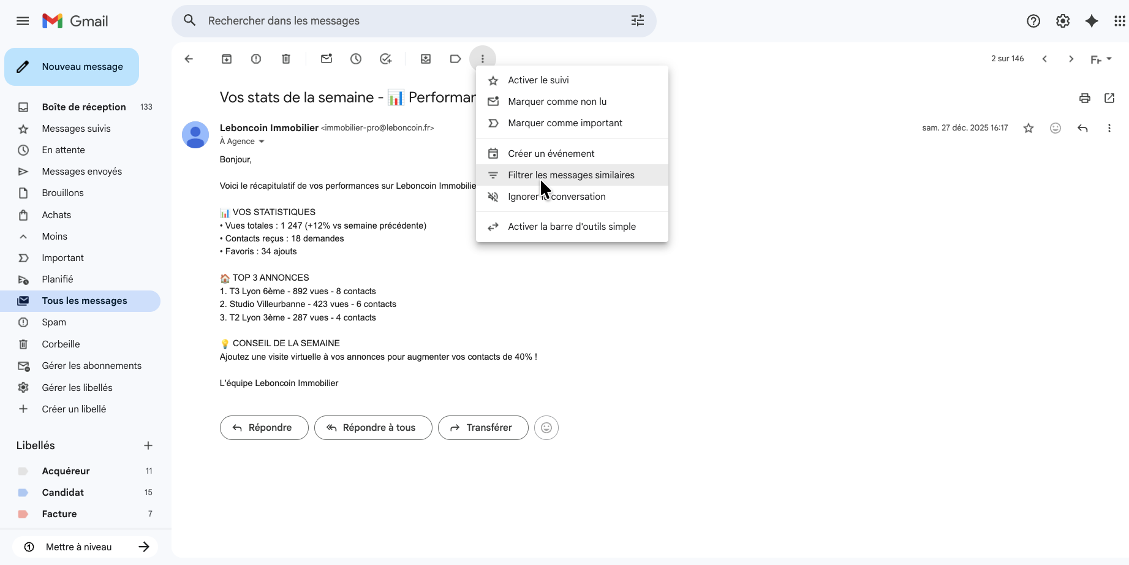Image resolution: width=1129 pixels, height=565 pixels.
Task: Delete the email with the trash icon
Action: tap(286, 59)
